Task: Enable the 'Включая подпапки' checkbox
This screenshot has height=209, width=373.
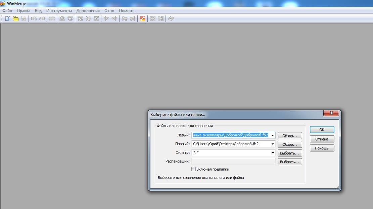Action: 193,169
